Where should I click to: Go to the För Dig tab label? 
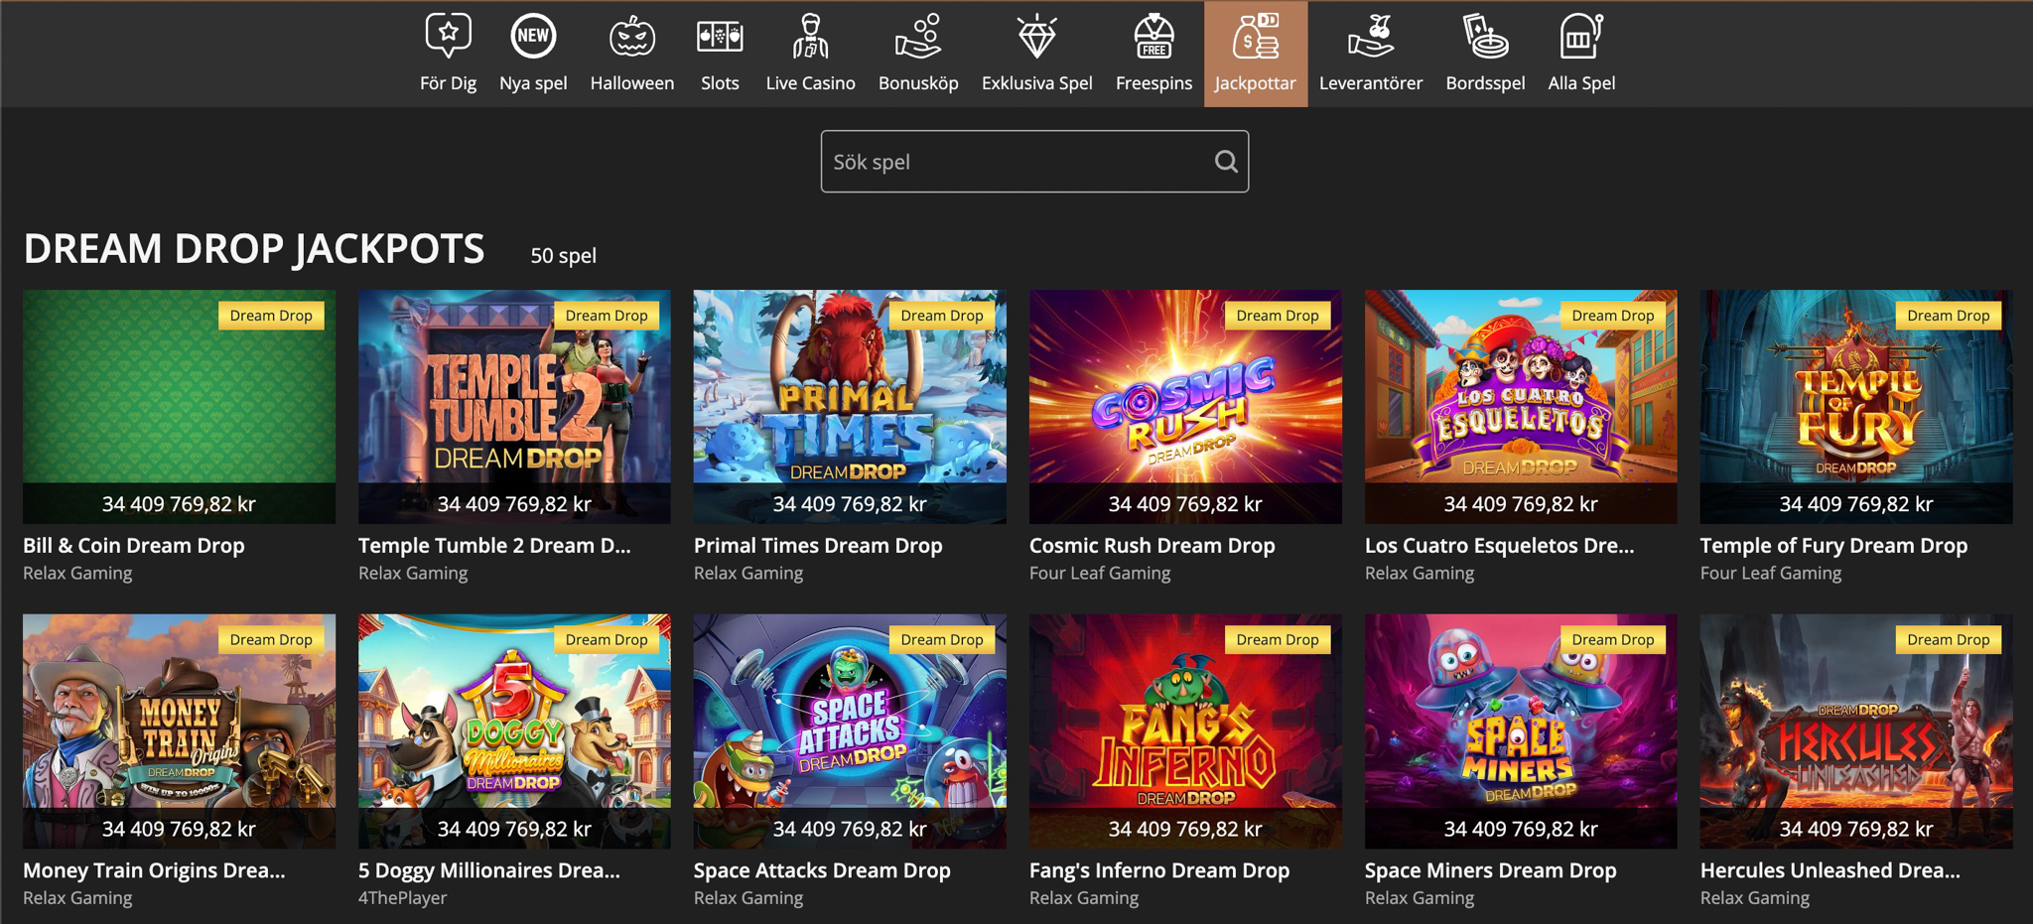448,83
